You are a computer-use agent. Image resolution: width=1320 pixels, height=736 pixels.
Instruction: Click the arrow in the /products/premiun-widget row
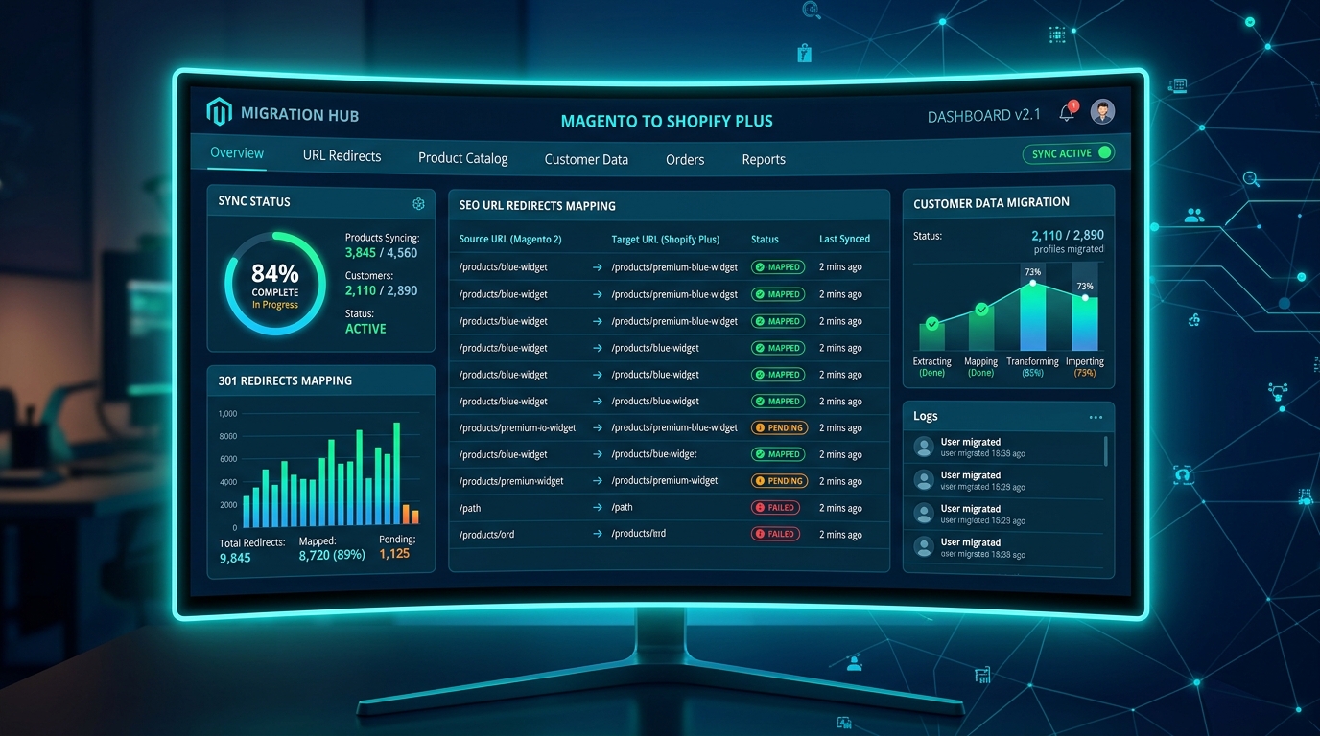[x=598, y=481]
